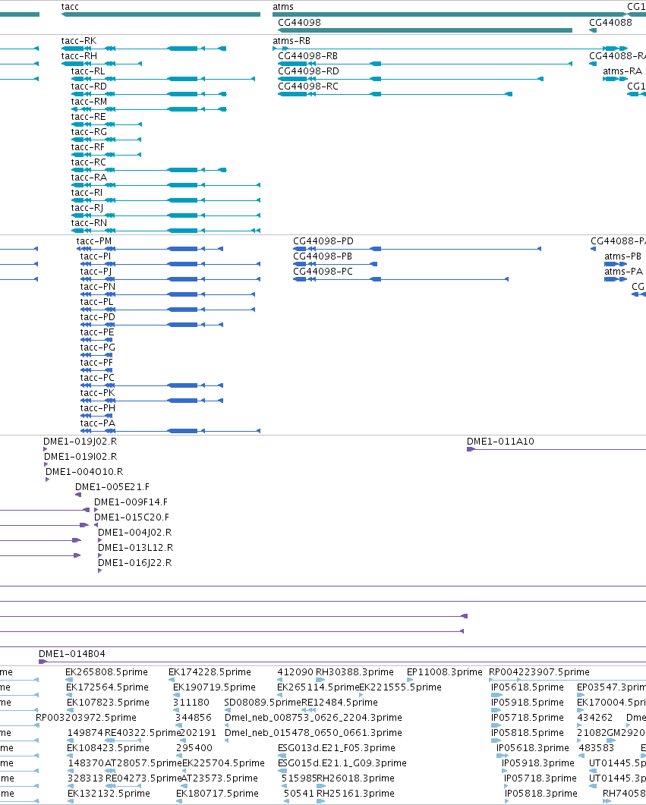Select the DME1-004O10.R feature
The image size is (646, 805).
pos(48,480)
